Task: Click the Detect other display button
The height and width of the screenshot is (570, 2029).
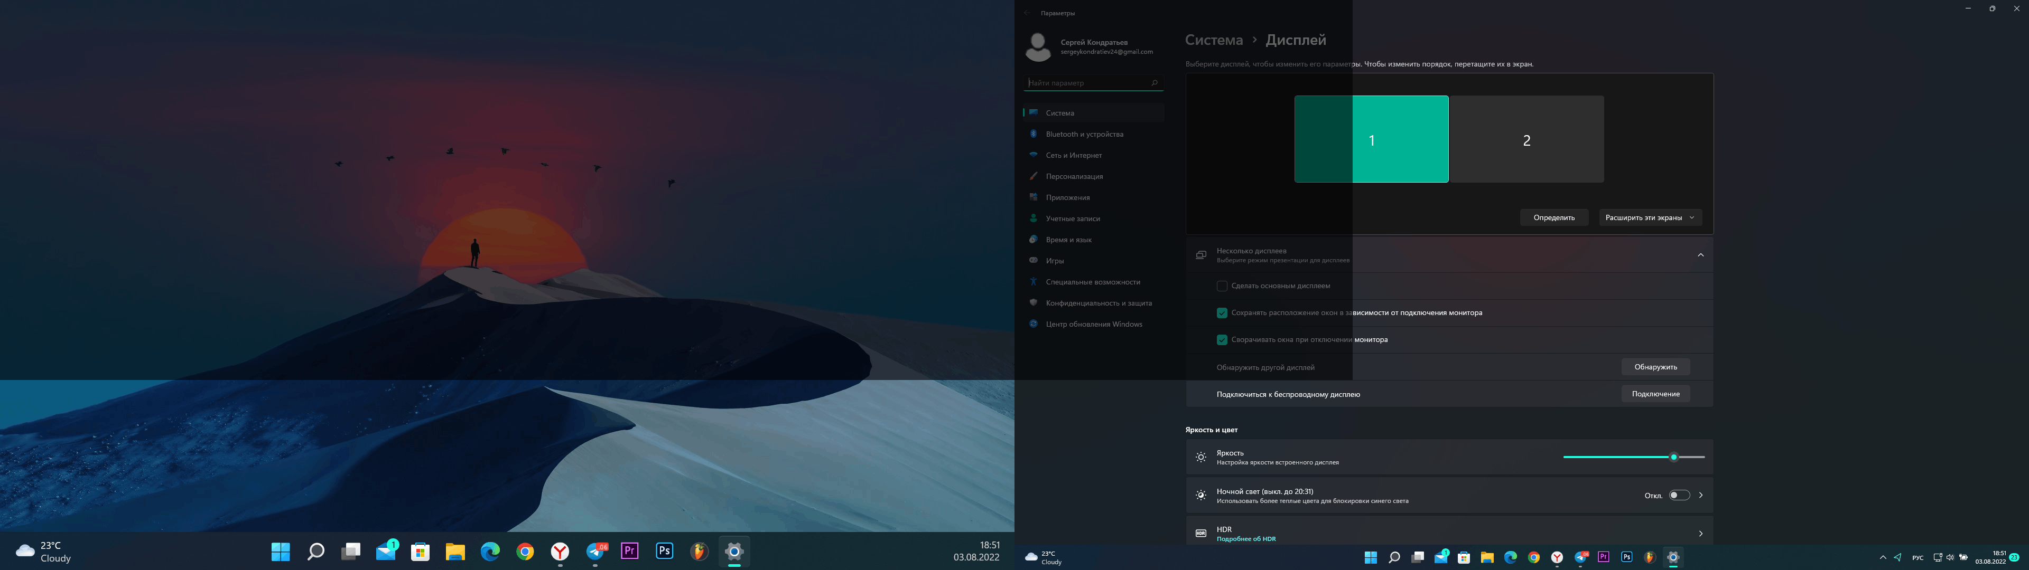Action: coord(1655,367)
